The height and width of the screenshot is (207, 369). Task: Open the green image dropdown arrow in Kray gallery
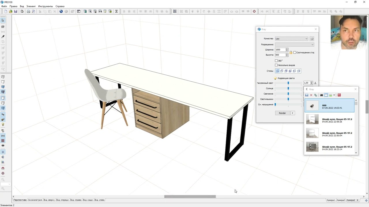click(x=334, y=95)
